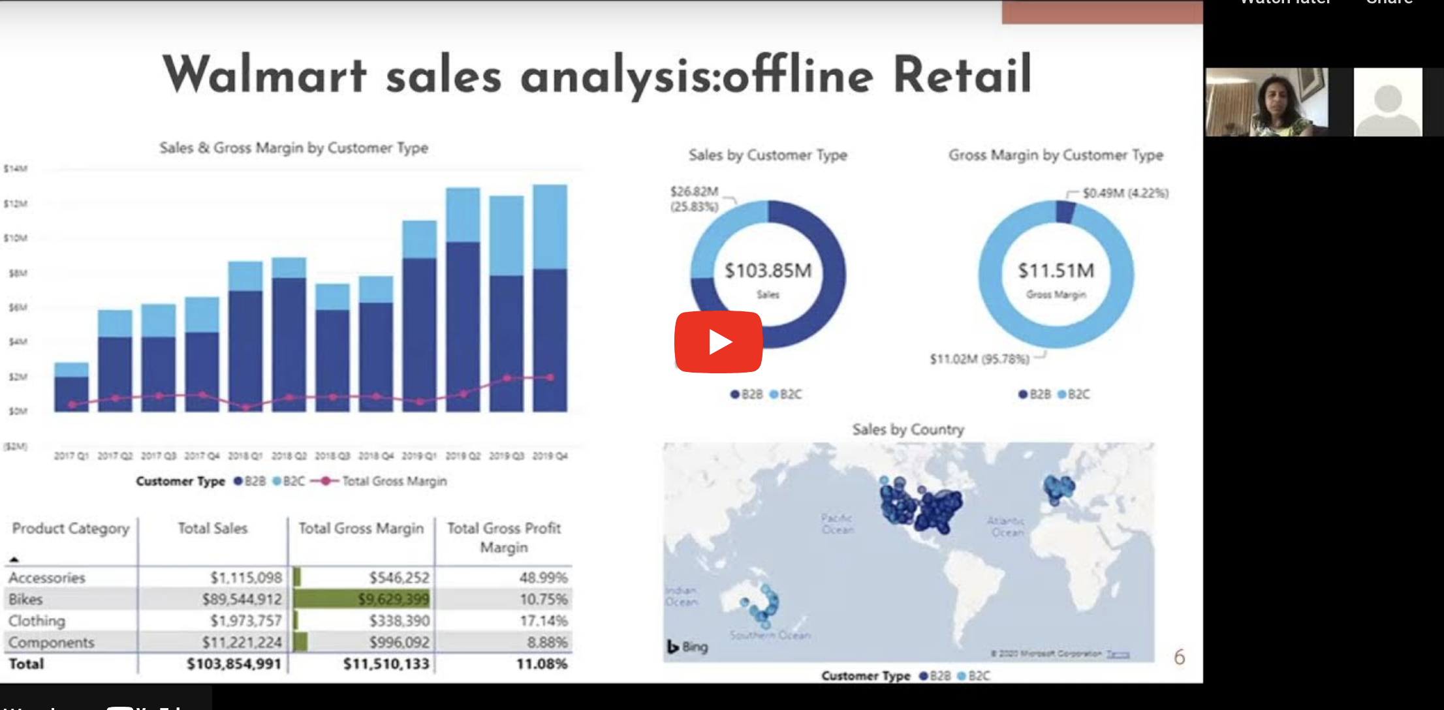Click the '$0.49M (4.22%)' donut label
Viewport: 1444px width, 710px height.
(x=1125, y=193)
